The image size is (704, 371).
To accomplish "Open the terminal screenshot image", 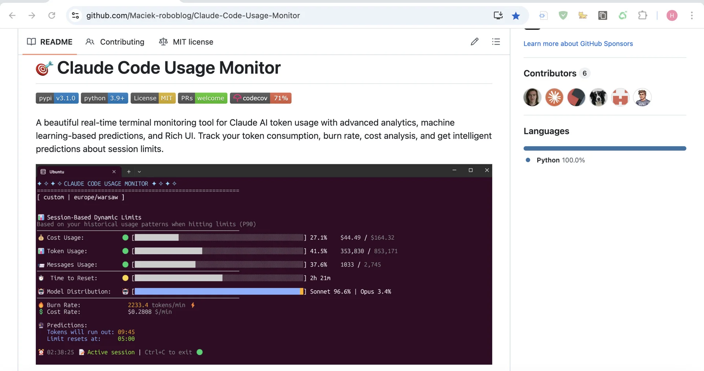I will [x=264, y=264].
